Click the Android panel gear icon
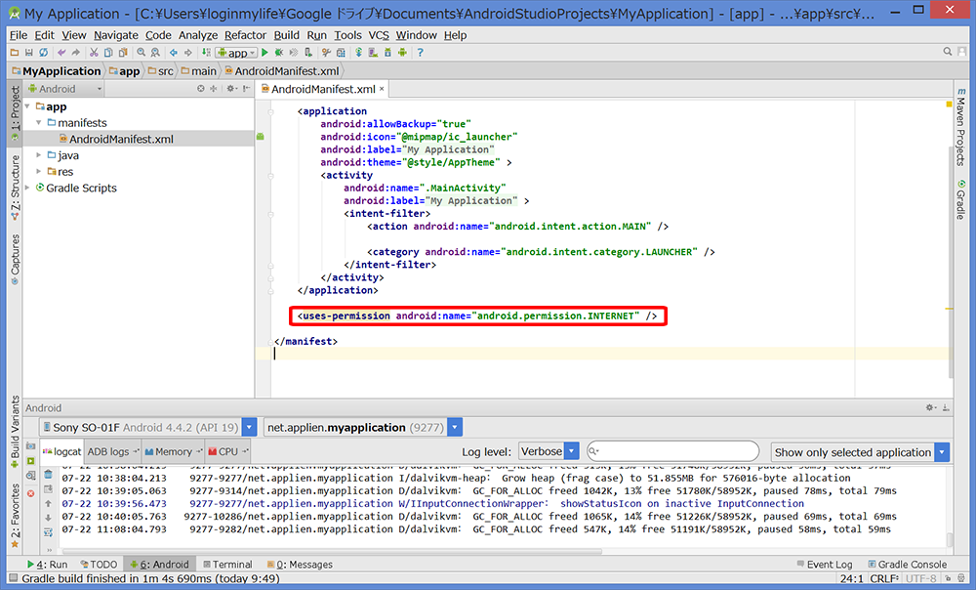 point(930,407)
